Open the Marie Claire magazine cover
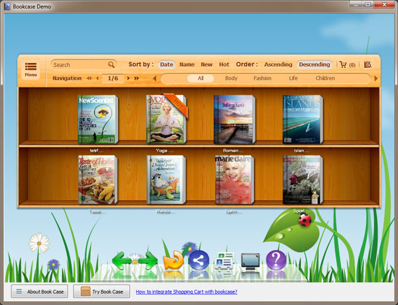The width and height of the screenshot is (398, 305). 235,180
